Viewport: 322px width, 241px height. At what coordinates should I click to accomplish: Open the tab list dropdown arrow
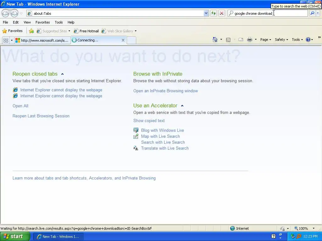pos(12,40)
